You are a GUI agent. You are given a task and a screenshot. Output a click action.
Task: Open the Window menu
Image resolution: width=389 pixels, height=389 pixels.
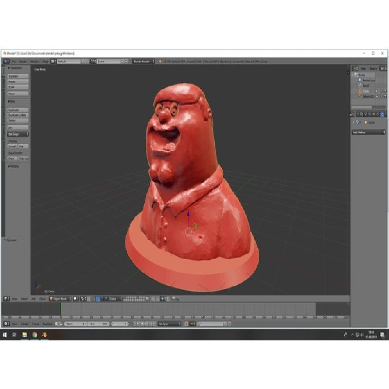click(35, 61)
